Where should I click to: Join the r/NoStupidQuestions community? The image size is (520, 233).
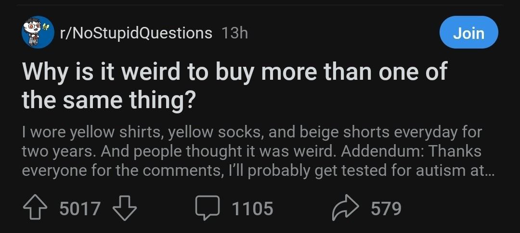click(x=468, y=33)
